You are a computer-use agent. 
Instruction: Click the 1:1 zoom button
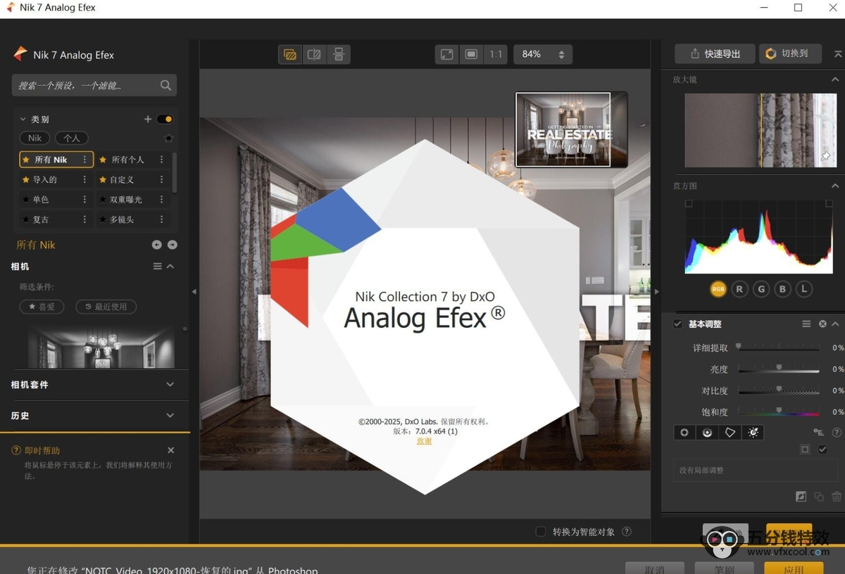pos(496,54)
